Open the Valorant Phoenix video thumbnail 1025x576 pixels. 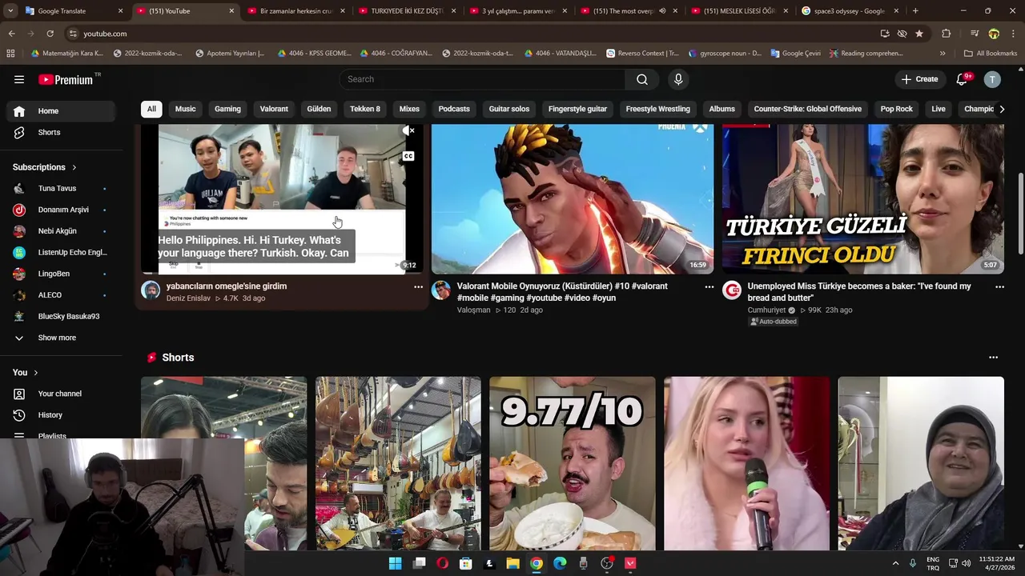coord(573,199)
